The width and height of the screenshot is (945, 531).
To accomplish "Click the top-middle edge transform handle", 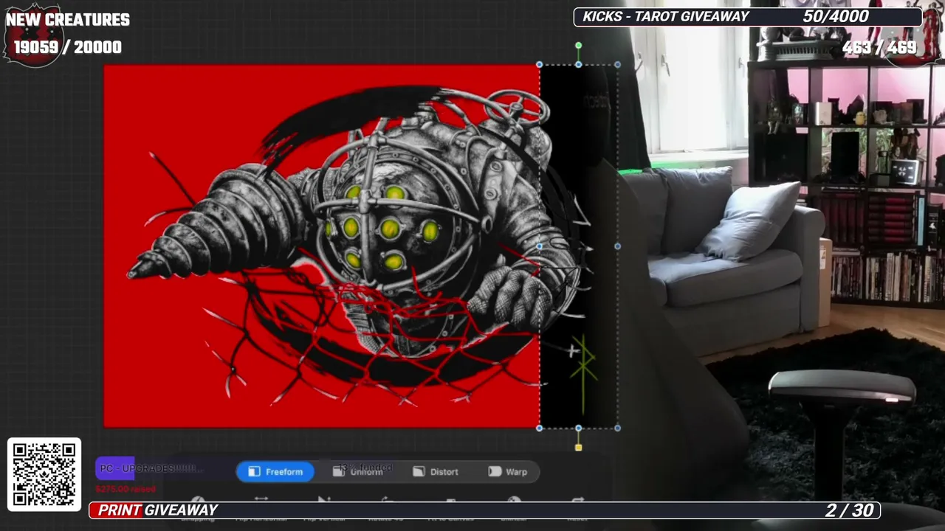I will (x=579, y=65).
